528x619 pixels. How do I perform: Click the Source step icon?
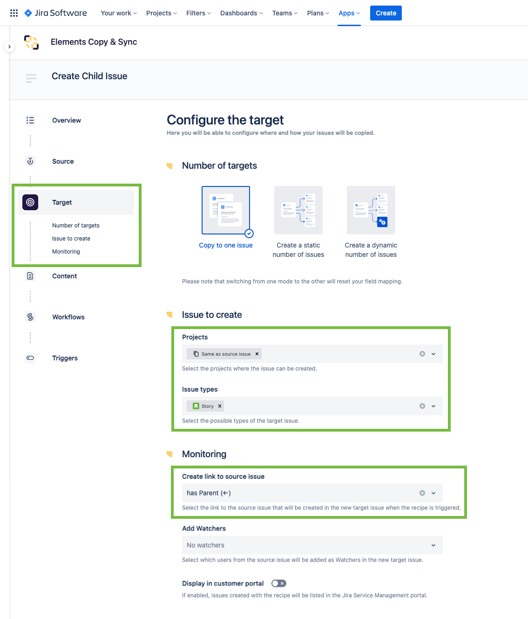click(30, 161)
